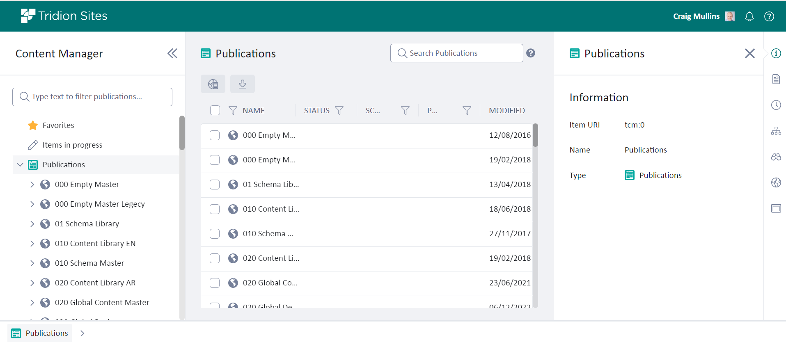Close the Publications information panel
Viewport: 786px width, 342px height.
pos(750,53)
